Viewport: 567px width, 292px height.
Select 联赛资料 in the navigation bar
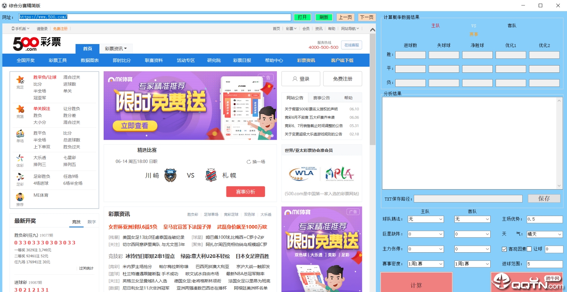(x=154, y=61)
